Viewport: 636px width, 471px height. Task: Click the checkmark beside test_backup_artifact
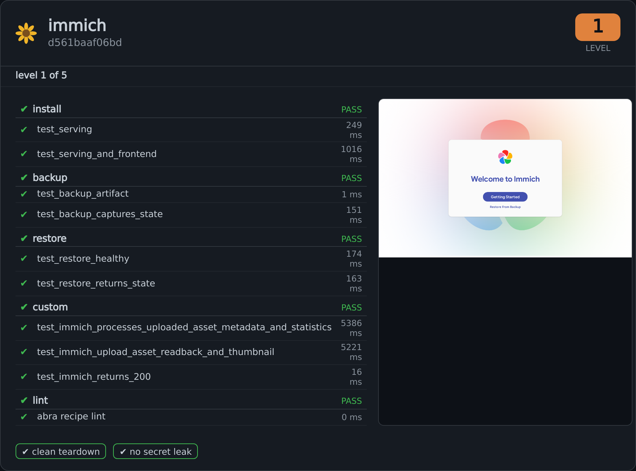click(24, 194)
